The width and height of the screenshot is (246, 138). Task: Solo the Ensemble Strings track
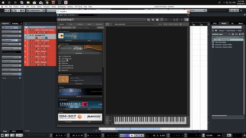point(33,30)
